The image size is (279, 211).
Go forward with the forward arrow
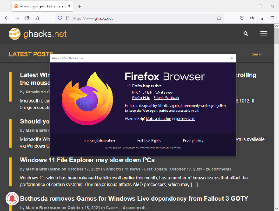tap(17, 18)
